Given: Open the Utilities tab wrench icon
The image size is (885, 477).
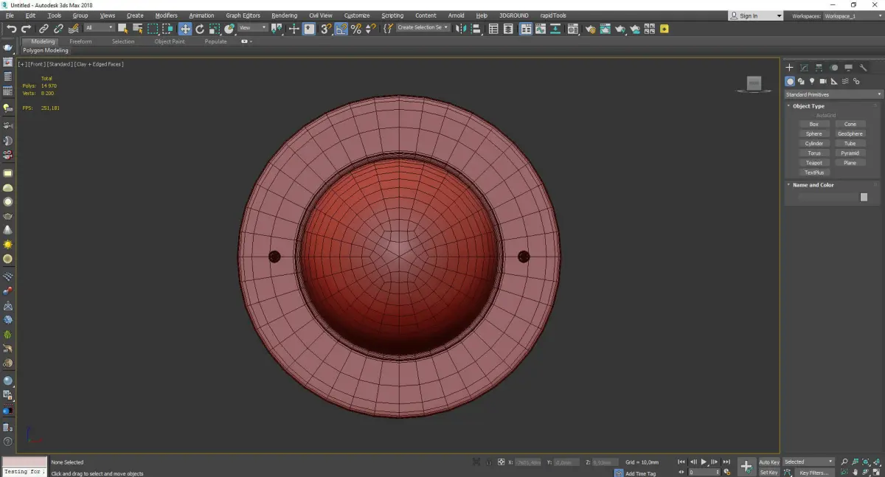Looking at the screenshot, I should [864, 68].
